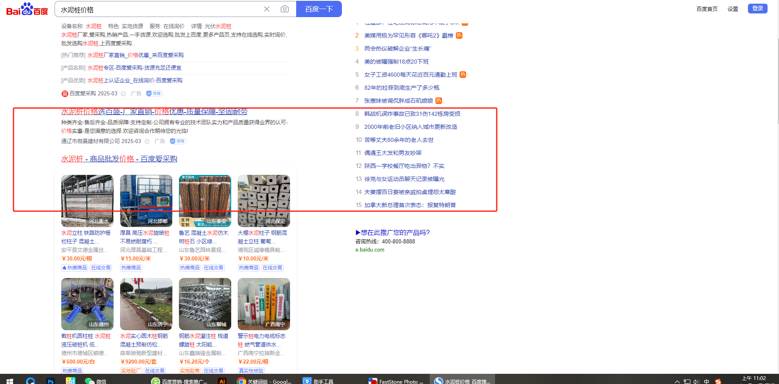Open hot search 82年的拉菲到底生产了多少瓶
The image size is (779, 384).
click(x=402, y=88)
